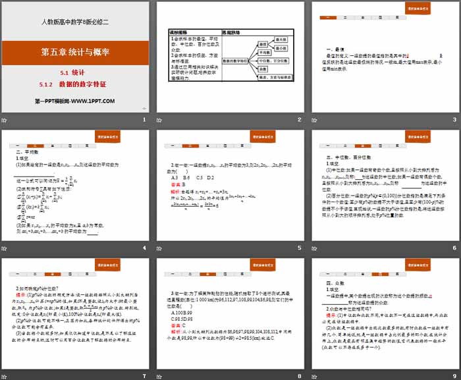Click the animation star icon under slide 1
This screenshot has width=461, height=380.
[x=4, y=120]
